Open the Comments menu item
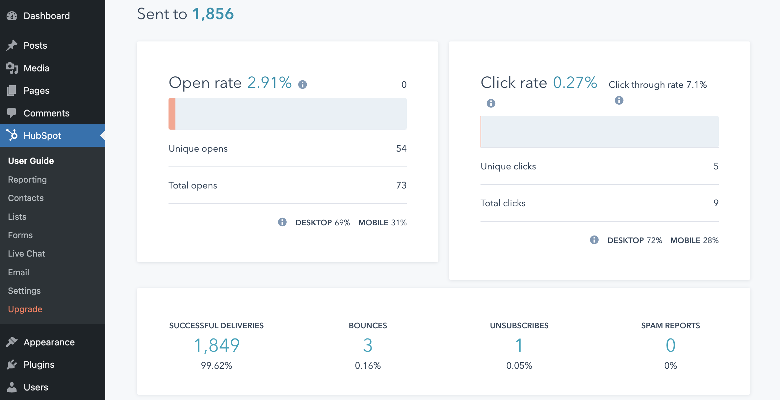 point(46,113)
